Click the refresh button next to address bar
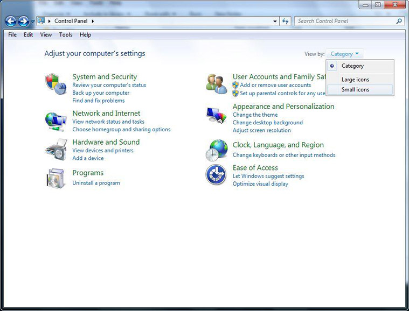 [x=286, y=21]
